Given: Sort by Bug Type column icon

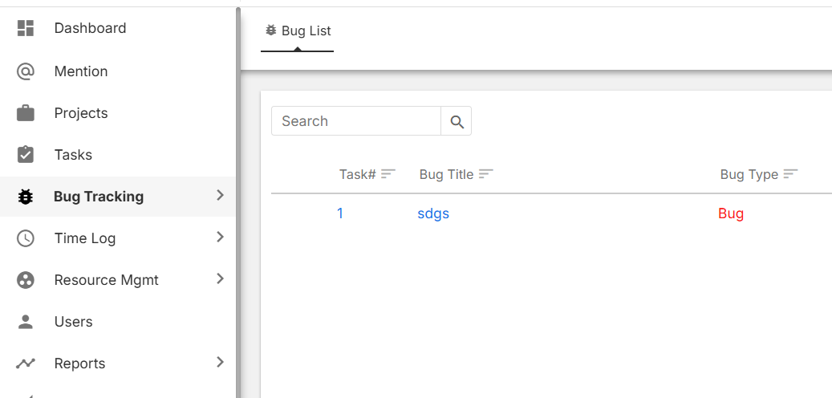Looking at the screenshot, I should [x=791, y=174].
